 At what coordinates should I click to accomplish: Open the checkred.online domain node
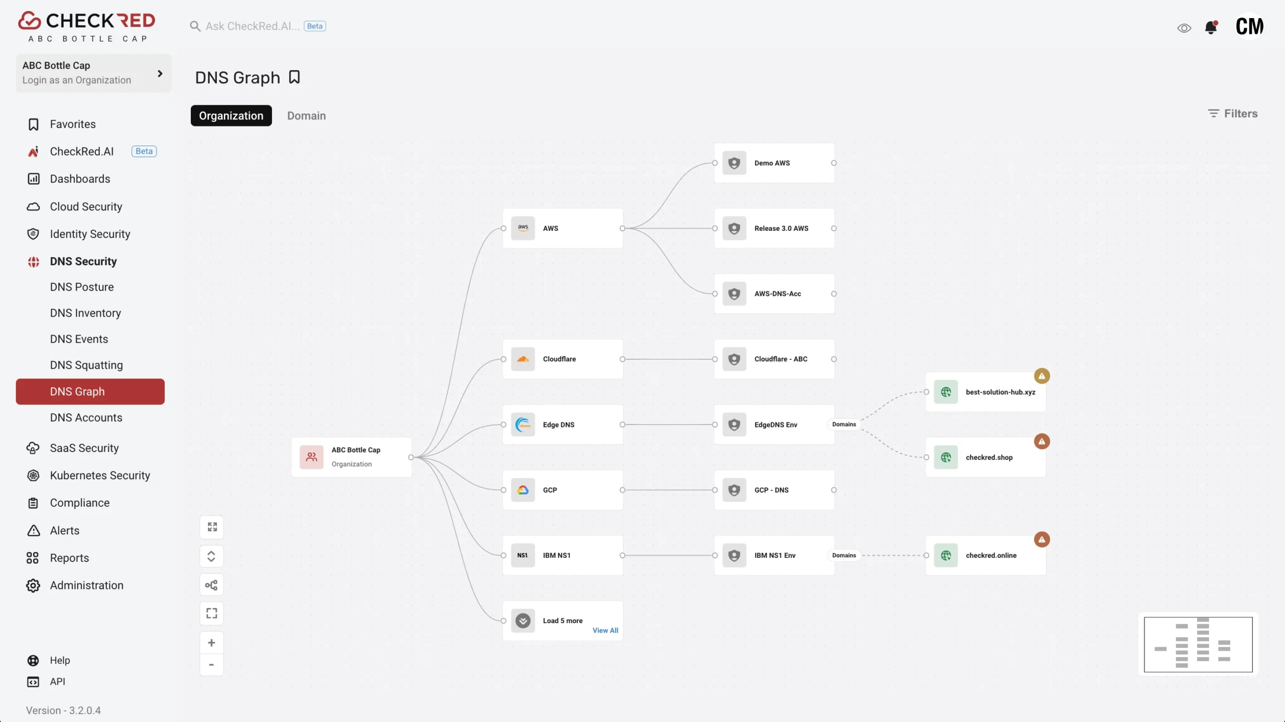(985, 555)
